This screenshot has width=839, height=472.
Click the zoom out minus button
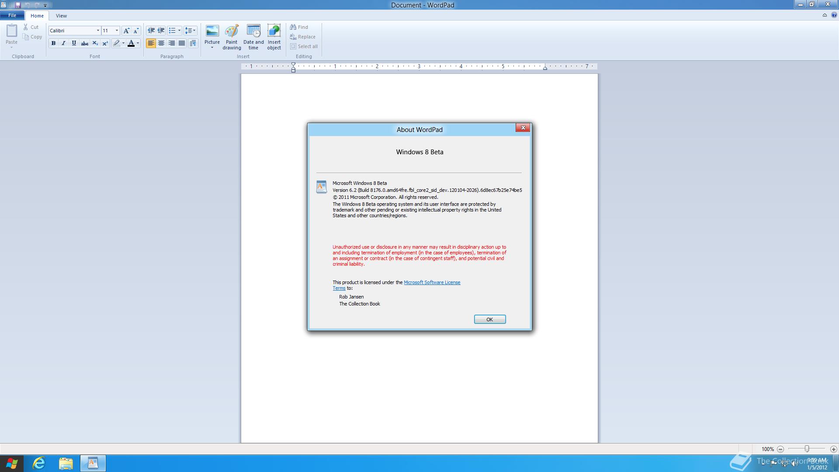780,449
